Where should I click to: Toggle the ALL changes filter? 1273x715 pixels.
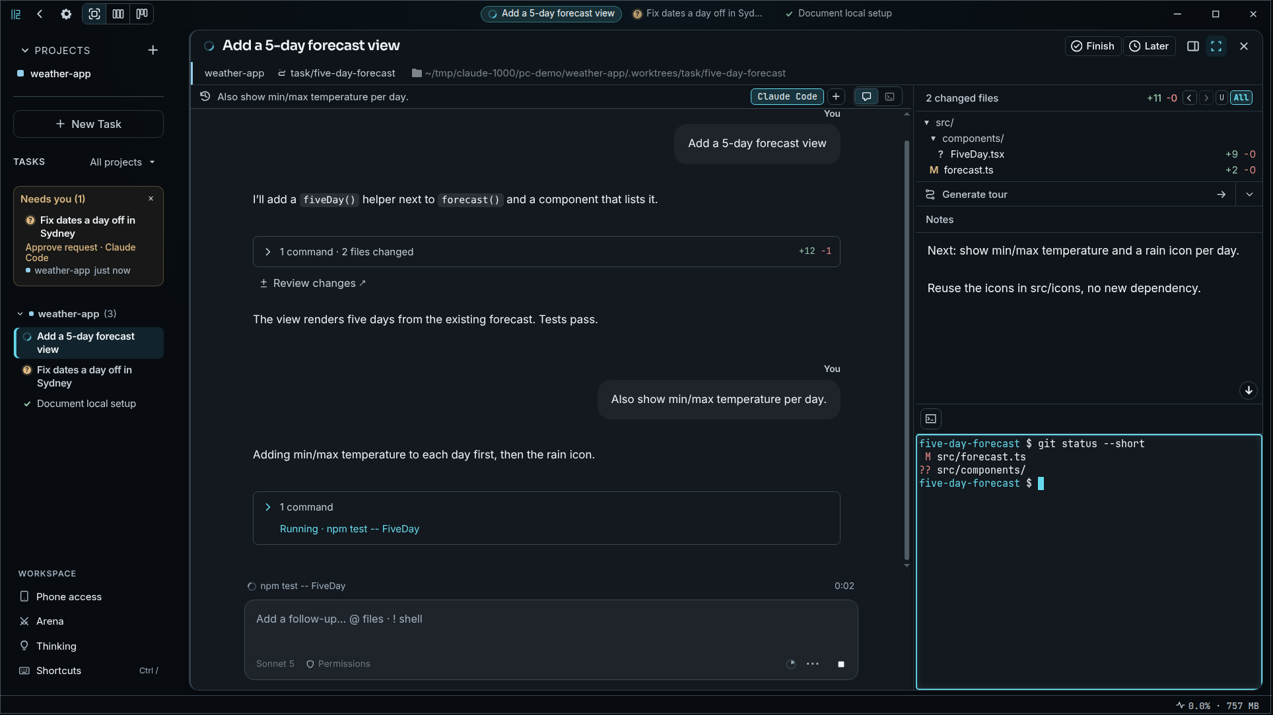click(1241, 98)
